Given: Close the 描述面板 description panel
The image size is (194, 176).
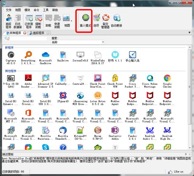Looking at the screenshot, I should point(190,154).
